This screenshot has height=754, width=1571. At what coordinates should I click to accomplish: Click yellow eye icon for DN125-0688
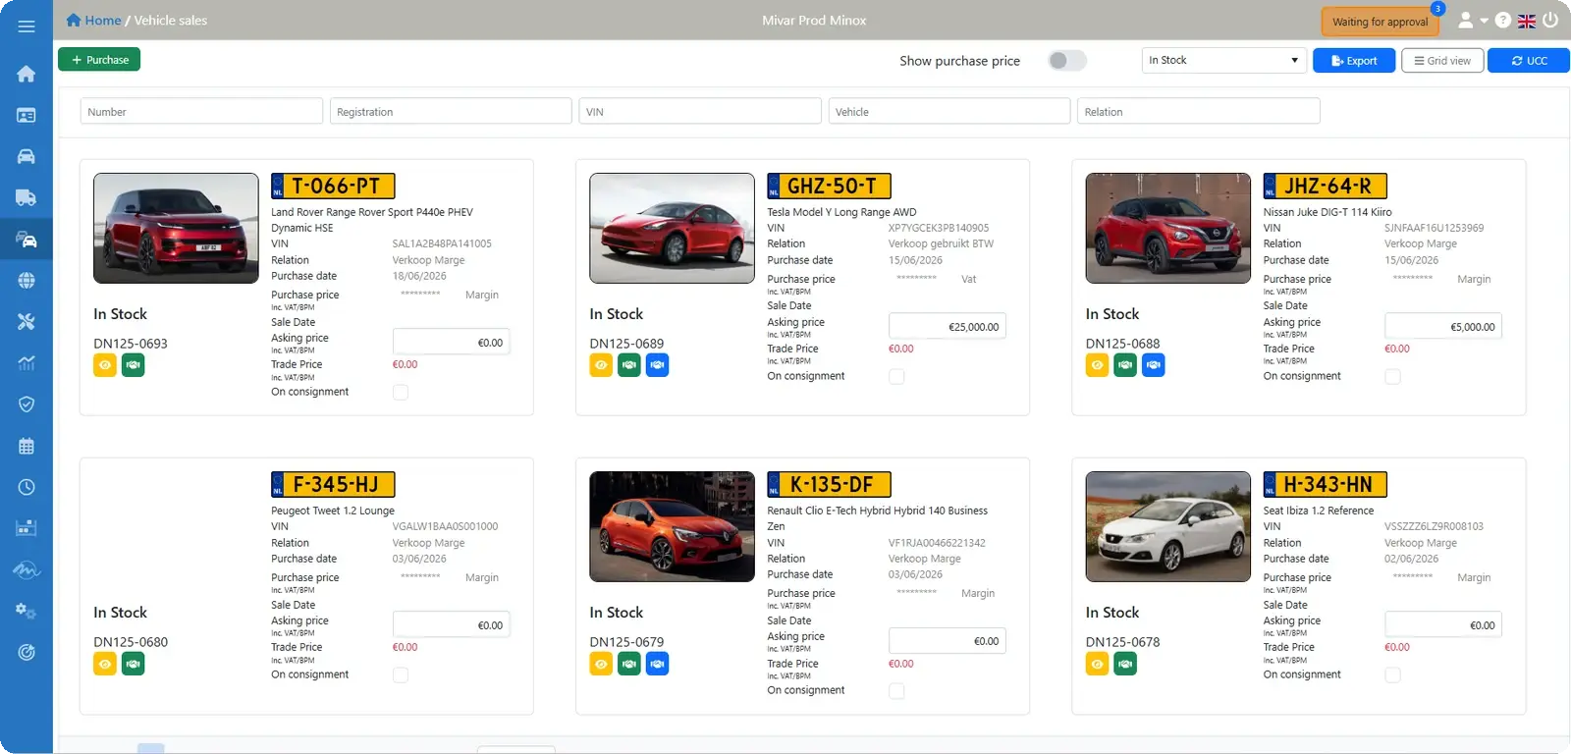[x=1098, y=365]
